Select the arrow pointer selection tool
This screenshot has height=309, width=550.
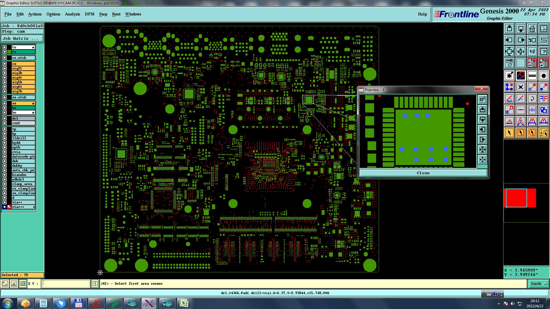click(x=509, y=133)
